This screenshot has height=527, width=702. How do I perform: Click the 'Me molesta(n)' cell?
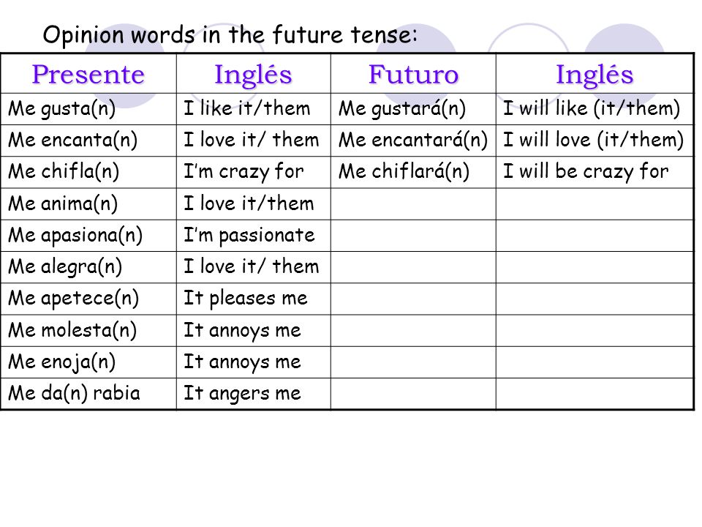[88, 330]
